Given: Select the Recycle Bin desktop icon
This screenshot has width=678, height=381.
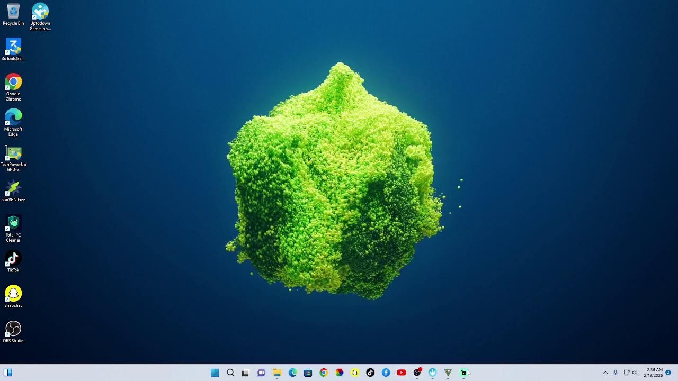Looking at the screenshot, I should point(13,15).
